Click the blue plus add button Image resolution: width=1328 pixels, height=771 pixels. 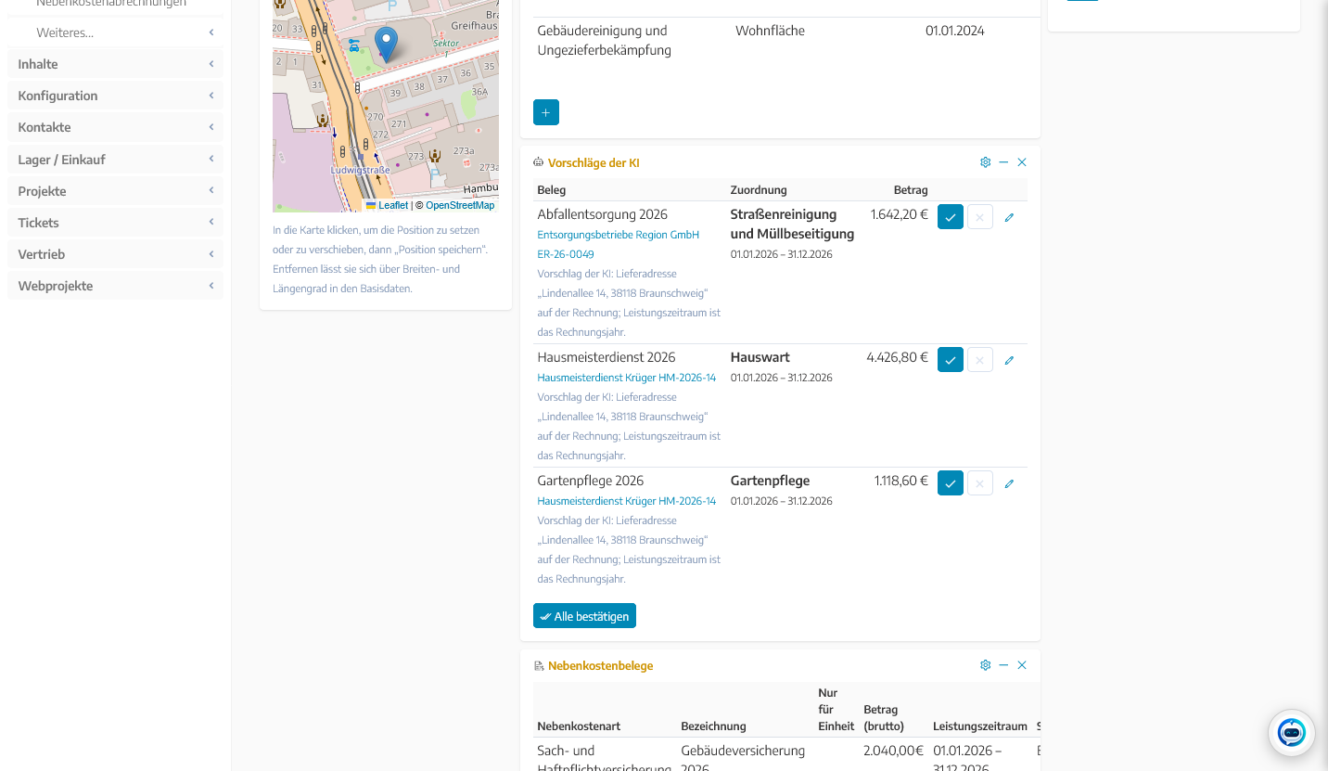point(546,112)
